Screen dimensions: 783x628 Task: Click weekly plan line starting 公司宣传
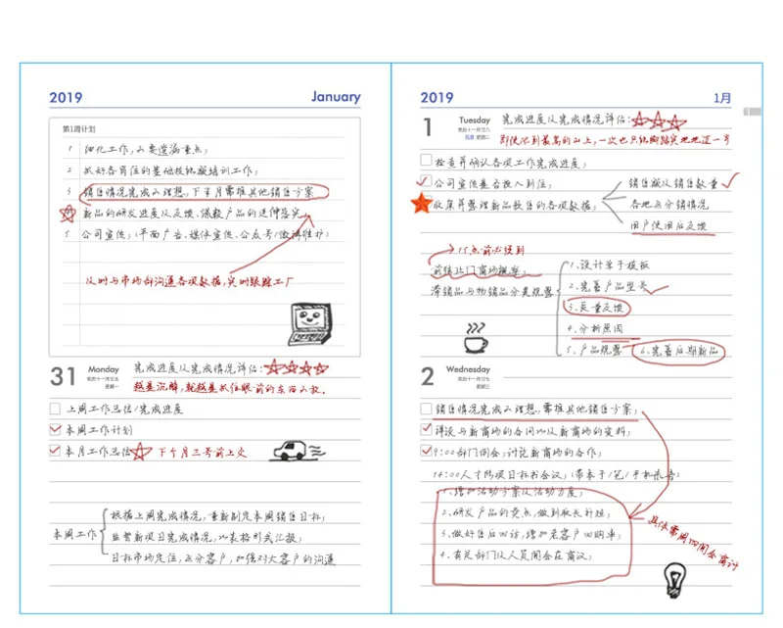tap(206, 234)
